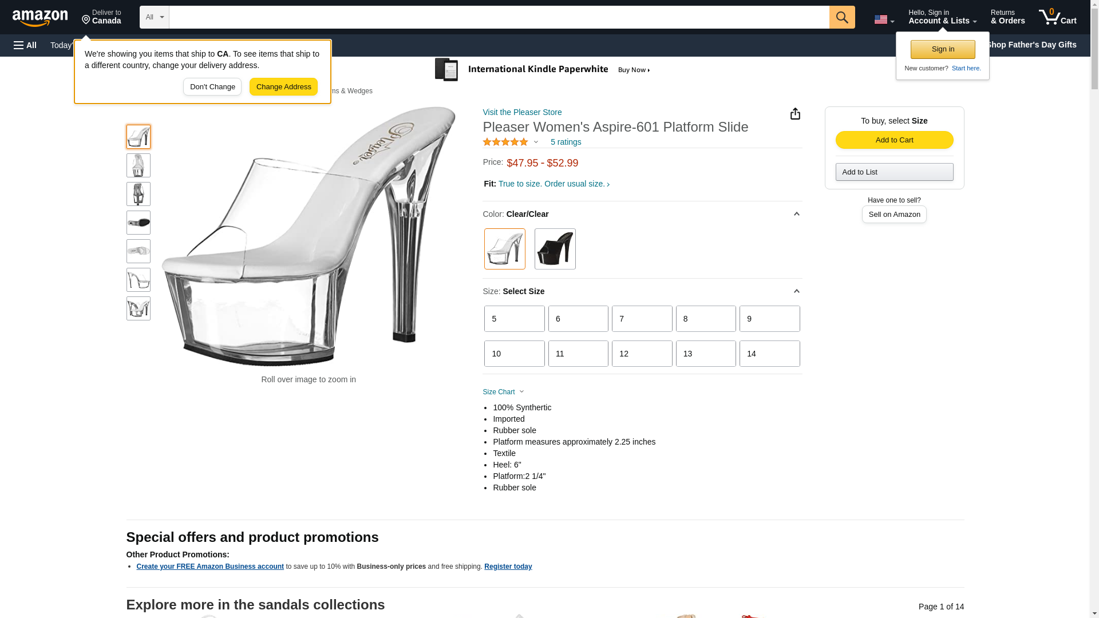
Task: Open the All hamburger menu
Action: click(25, 45)
